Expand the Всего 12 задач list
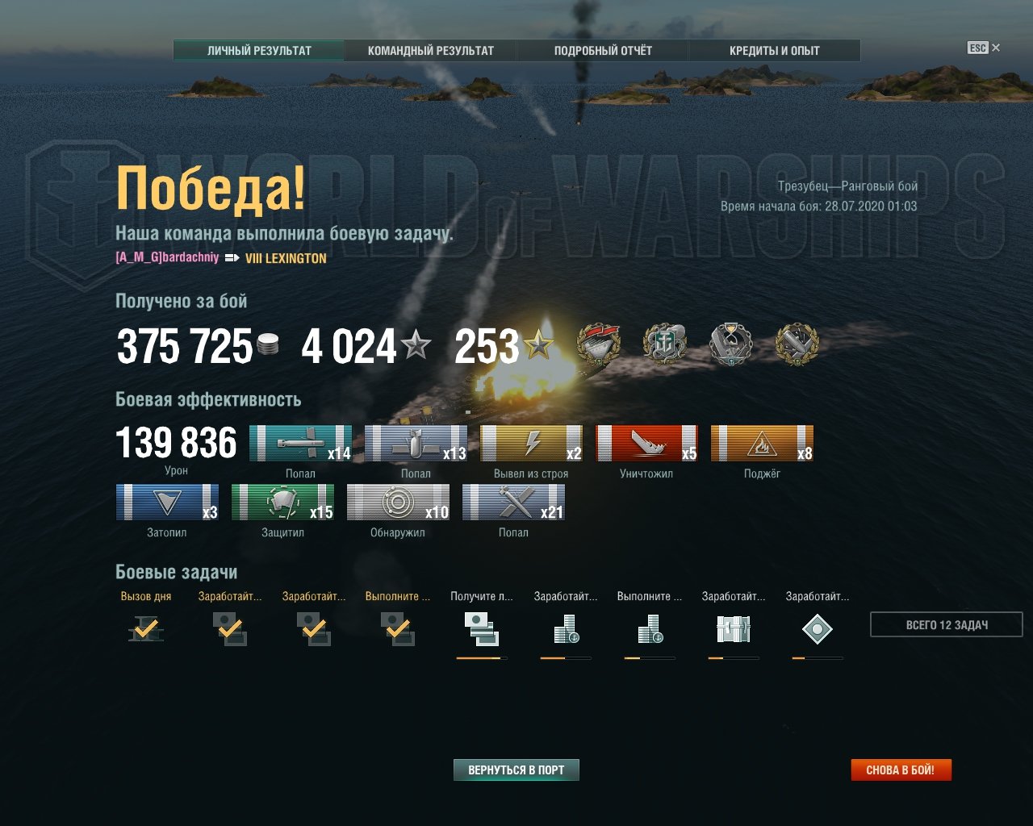The image size is (1033, 826). click(947, 625)
